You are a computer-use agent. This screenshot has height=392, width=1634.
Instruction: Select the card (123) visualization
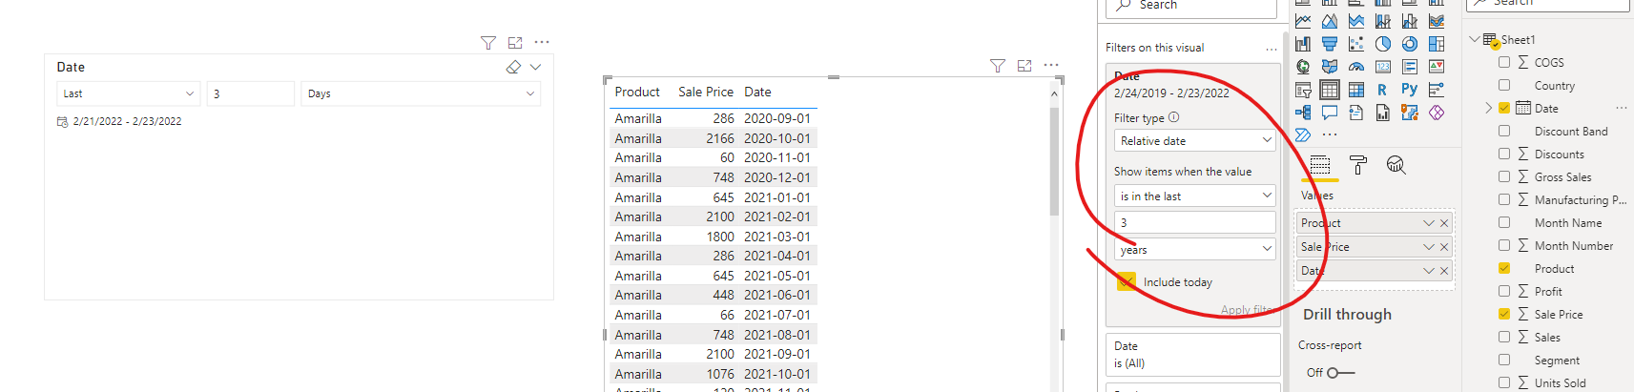[x=1383, y=67]
